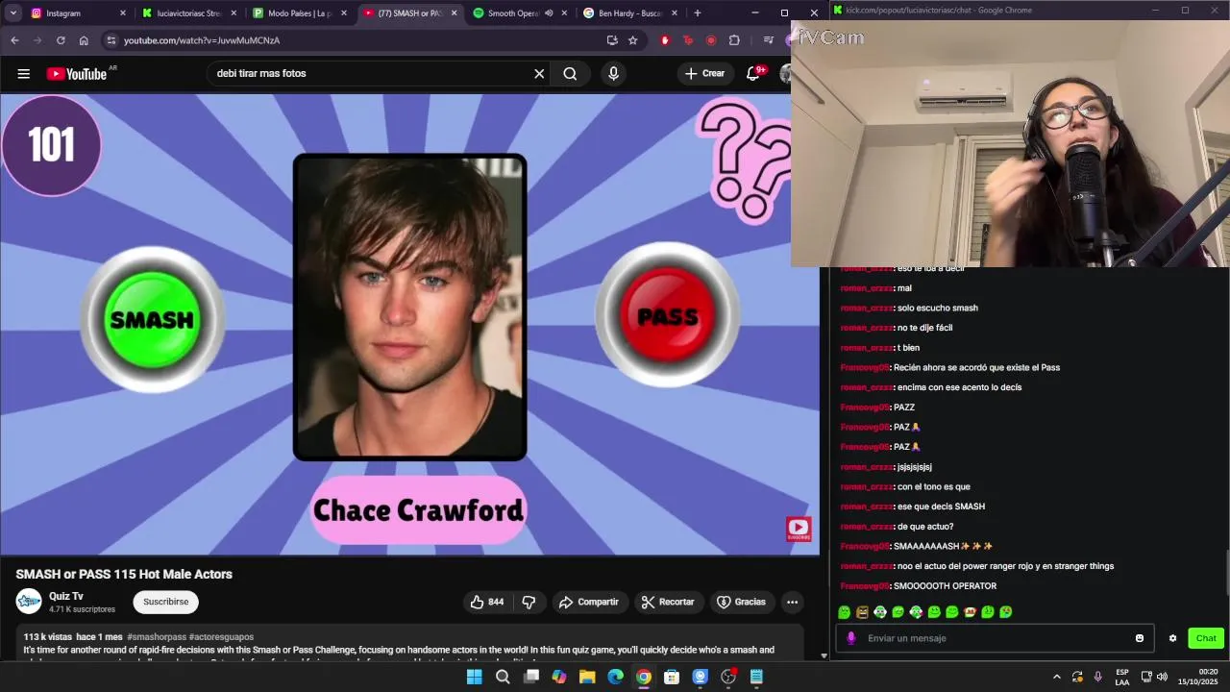Clear the YouTube search text
Viewport: 1230px width, 692px height.
click(539, 74)
